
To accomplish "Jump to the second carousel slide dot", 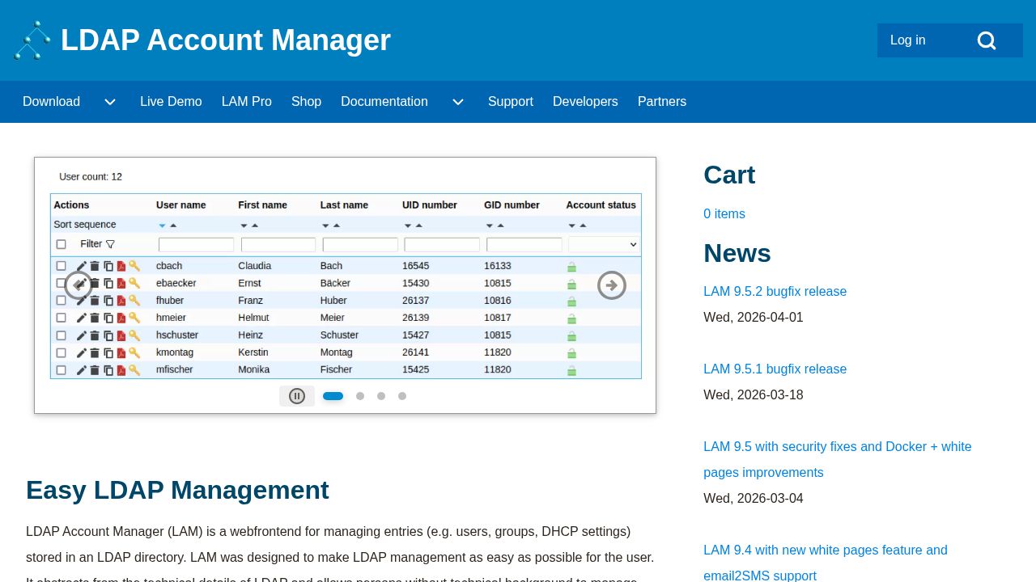I will 360,396.
